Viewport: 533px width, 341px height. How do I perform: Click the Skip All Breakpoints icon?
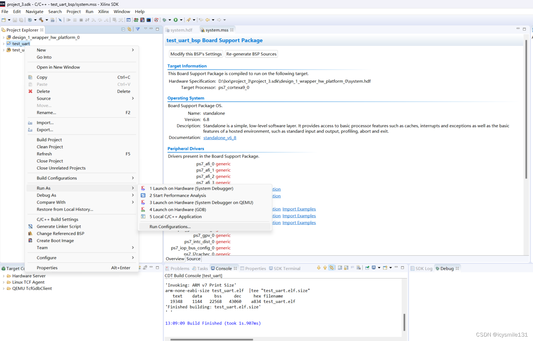click(x=60, y=20)
